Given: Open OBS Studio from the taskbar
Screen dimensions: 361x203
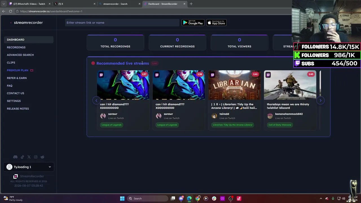Looking at the screenshot, I should [231, 198].
